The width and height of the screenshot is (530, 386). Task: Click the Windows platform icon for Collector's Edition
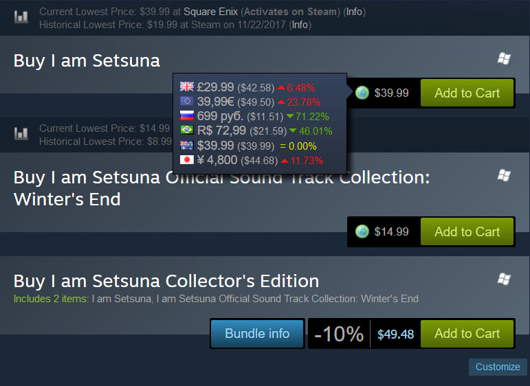coord(504,279)
